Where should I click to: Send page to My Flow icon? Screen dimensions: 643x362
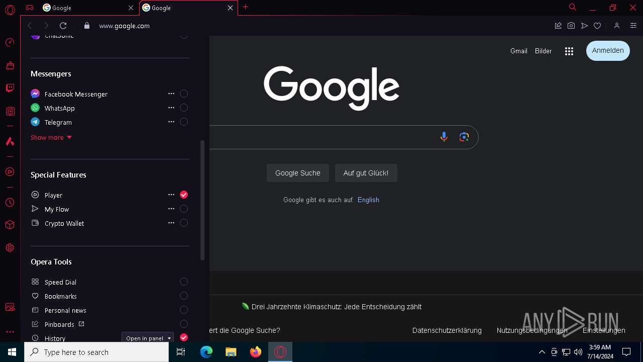tap(584, 26)
